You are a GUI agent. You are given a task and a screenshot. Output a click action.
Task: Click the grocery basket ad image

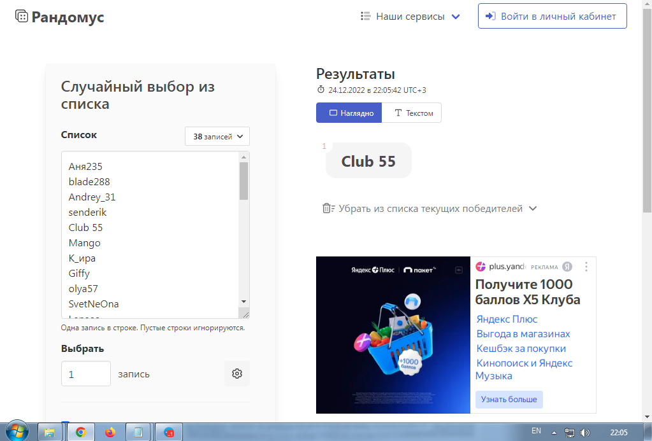click(393, 335)
